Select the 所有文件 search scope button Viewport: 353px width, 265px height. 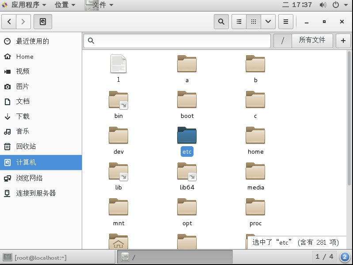312,41
